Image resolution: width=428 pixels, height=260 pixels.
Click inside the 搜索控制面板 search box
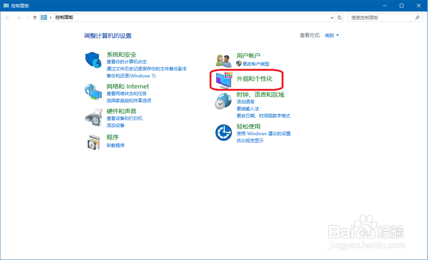point(382,18)
